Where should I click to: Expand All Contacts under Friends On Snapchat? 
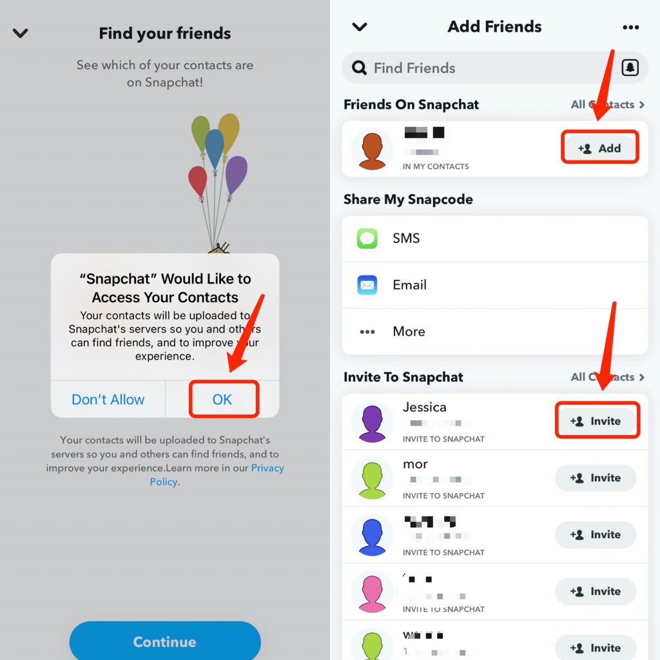(607, 104)
